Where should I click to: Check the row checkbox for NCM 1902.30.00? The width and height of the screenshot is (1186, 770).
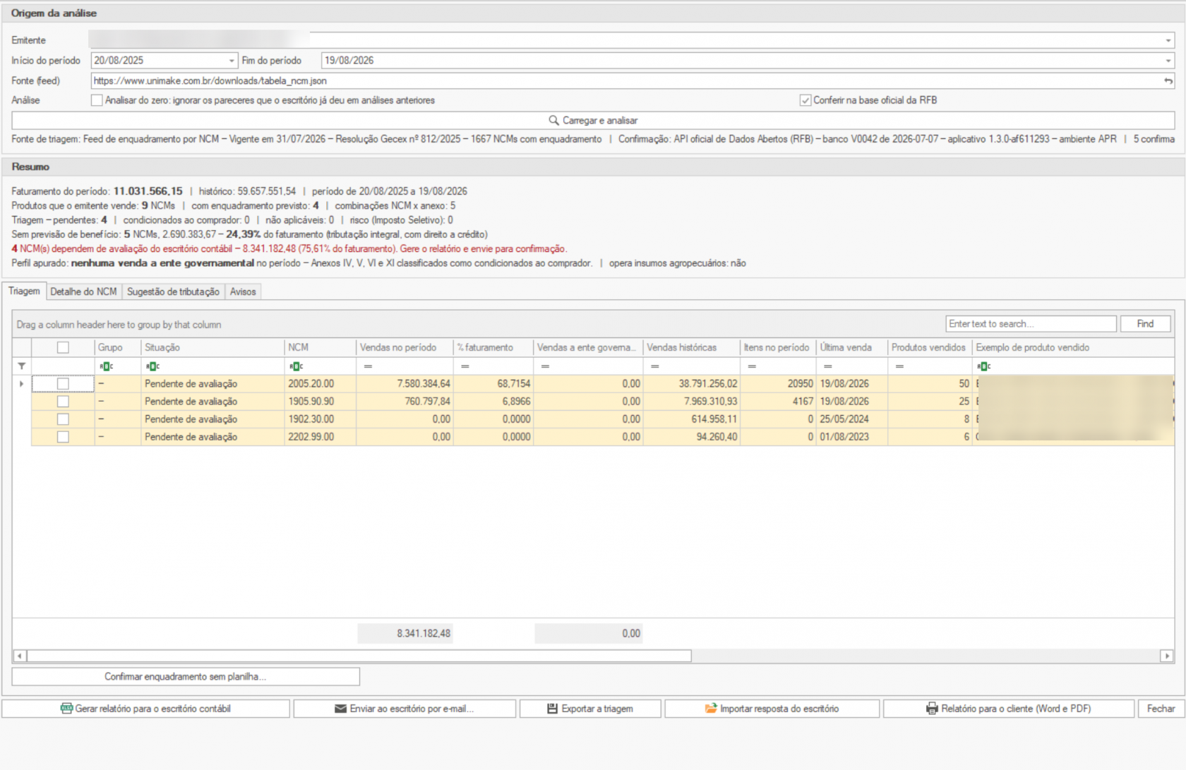point(63,419)
